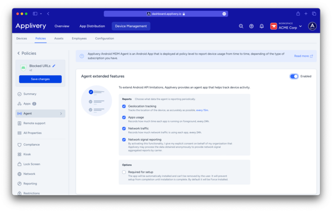
Task: Open the notifications bell
Action: [x=262, y=26]
